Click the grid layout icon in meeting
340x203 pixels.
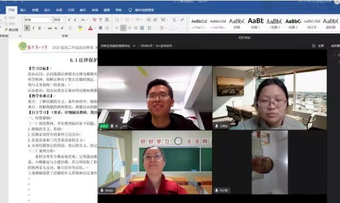(314, 46)
